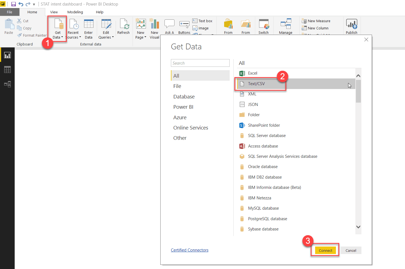Open Edit Queries

[106, 26]
